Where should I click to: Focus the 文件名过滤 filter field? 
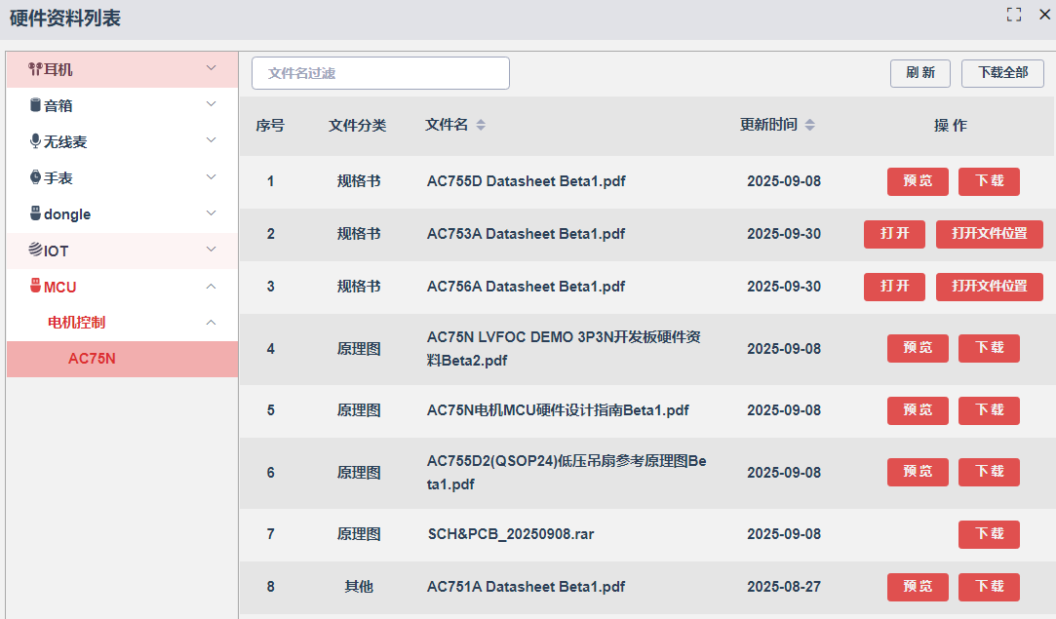(x=380, y=73)
